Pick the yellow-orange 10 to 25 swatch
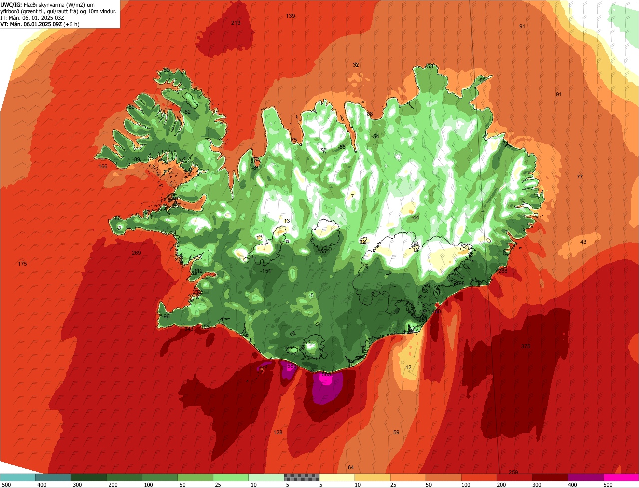This screenshot has height=488, width=639. coord(372,477)
